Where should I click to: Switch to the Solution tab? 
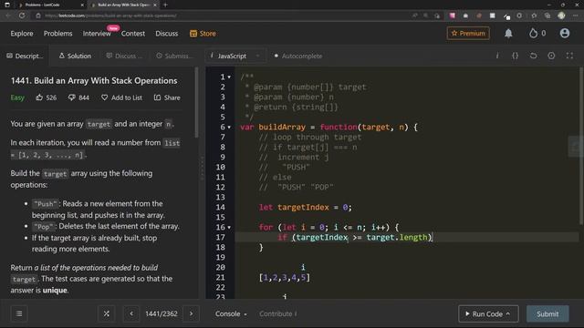tap(75, 56)
